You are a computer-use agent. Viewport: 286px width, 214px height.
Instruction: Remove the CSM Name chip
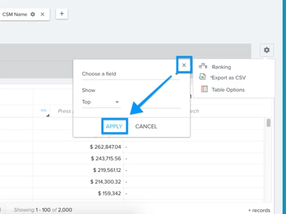click(43, 14)
